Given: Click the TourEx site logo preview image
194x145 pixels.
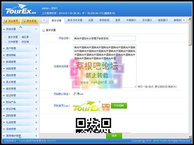Looking at the screenshot, I should (91, 106).
